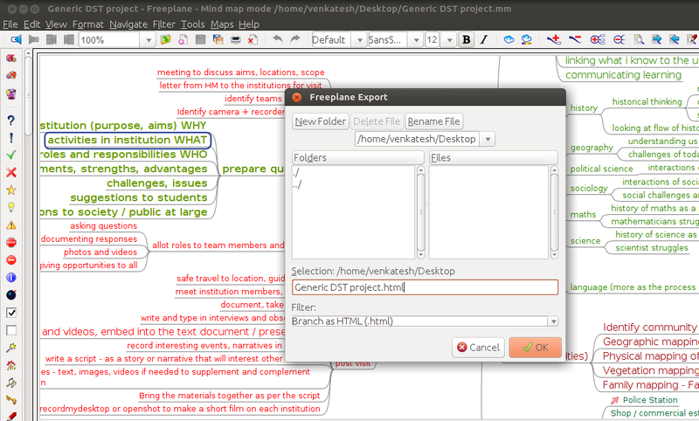Click the New Folder button
The image size is (699, 421).
click(x=320, y=121)
